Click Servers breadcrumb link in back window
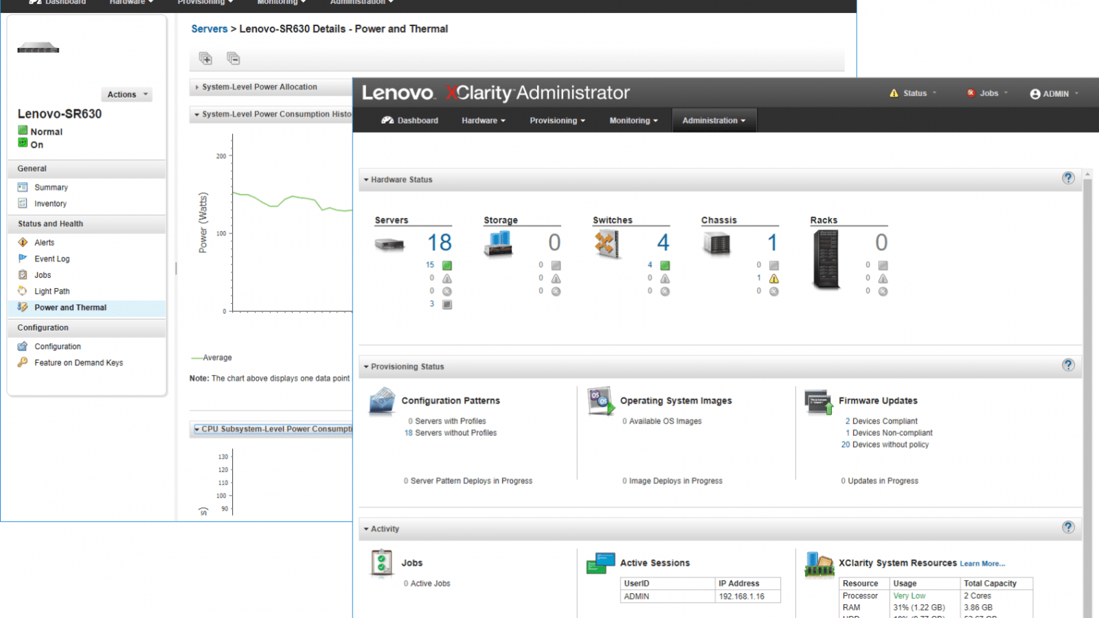The width and height of the screenshot is (1099, 618). click(x=209, y=29)
